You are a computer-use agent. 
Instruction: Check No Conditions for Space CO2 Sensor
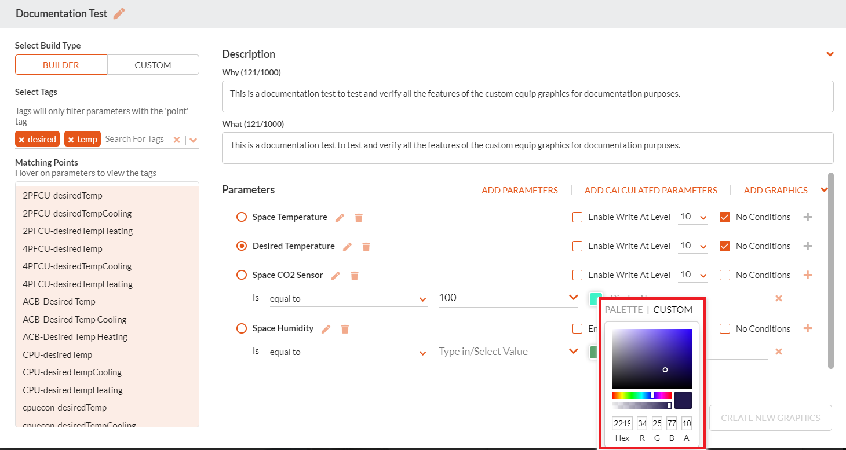tap(724, 275)
